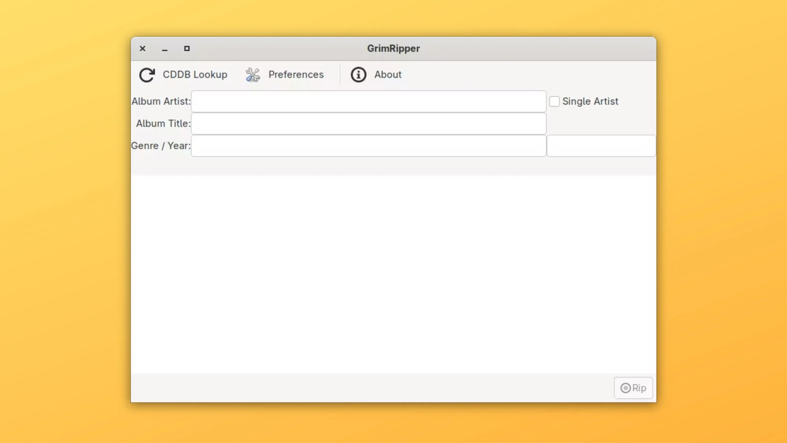Click the circular arrow icon beside CDDB Lookup
Screen dimensions: 787x443
147,75
